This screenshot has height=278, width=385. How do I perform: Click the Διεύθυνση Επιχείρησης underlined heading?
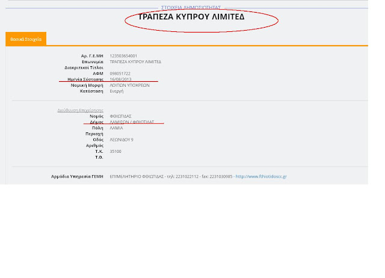[81, 110]
